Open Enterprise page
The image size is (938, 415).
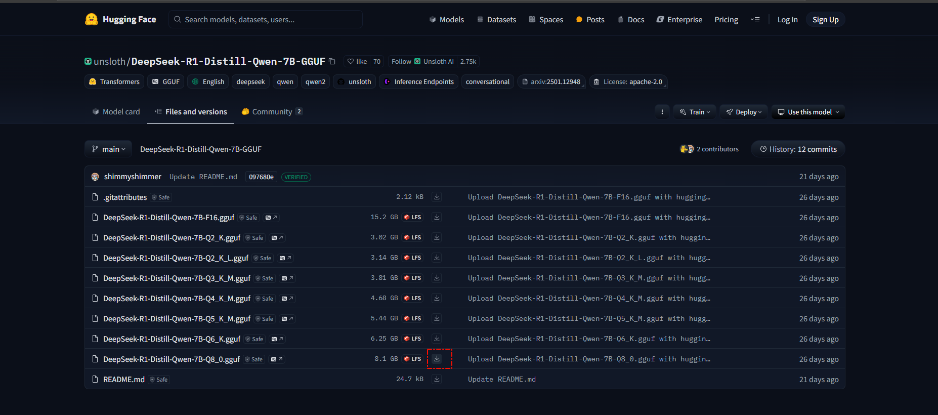[x=679, y=19]
